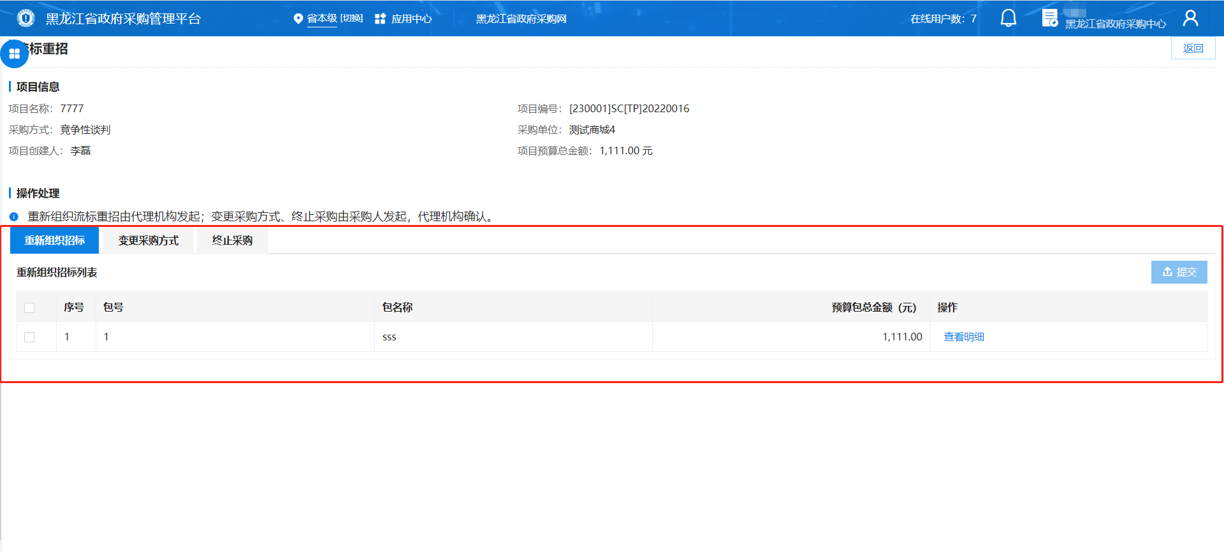Open 黑龙江省政府采购网 link

click(521, 18)
